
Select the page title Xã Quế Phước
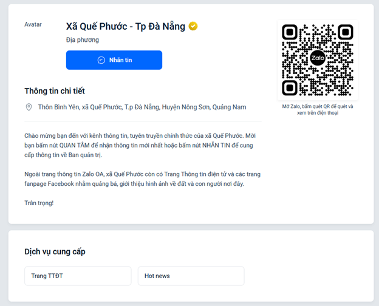pyautogui.click(x=126, y=26)
